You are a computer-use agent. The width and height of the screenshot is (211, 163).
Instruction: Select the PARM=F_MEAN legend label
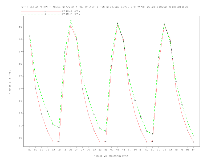pos(71,14)
